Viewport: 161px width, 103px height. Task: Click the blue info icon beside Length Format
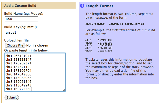coord(82,6)
